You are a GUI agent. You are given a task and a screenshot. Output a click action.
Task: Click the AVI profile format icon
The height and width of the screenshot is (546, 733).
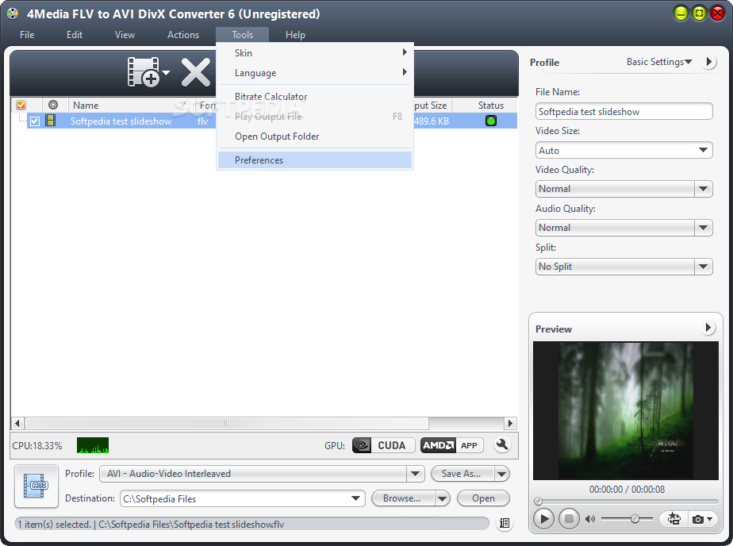(x=36, y=486)
